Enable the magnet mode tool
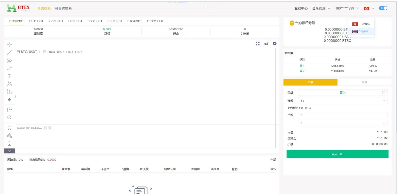The image size is (397, 194). click(x=10, y=128)
